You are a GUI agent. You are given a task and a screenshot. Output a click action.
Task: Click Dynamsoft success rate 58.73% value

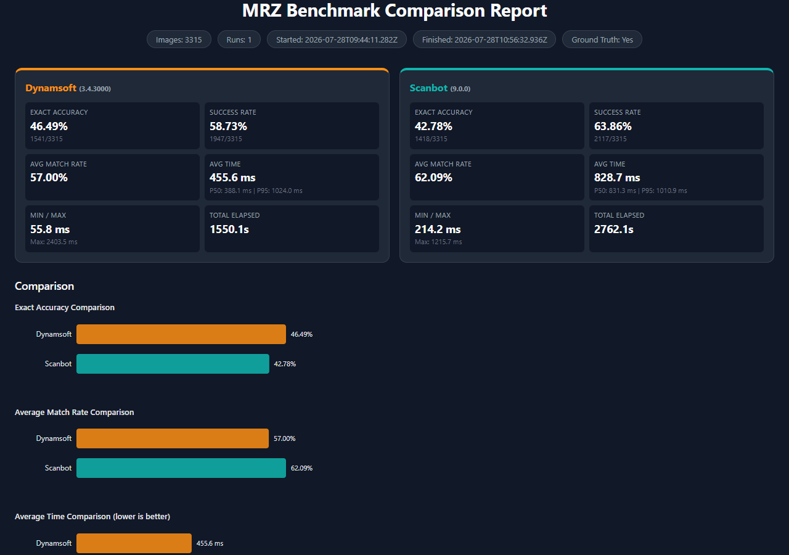pyautogui.click(x=228, y=126)
